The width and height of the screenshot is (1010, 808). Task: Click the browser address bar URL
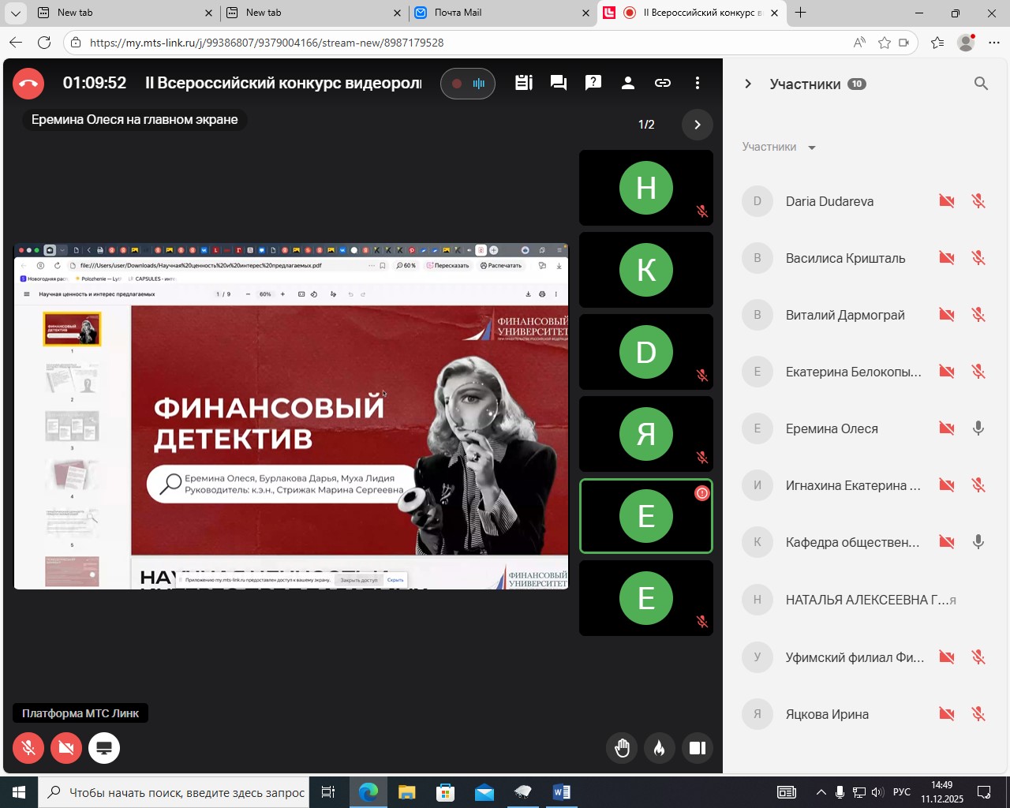[267, 43]
